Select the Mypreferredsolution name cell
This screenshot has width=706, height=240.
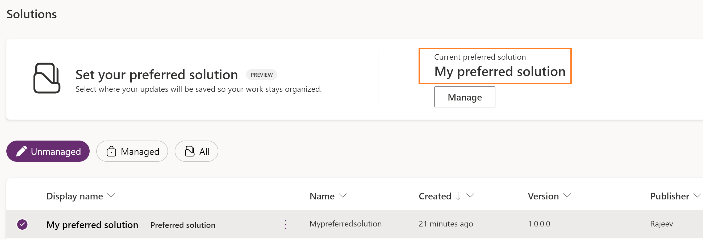[x=345, y=224]
